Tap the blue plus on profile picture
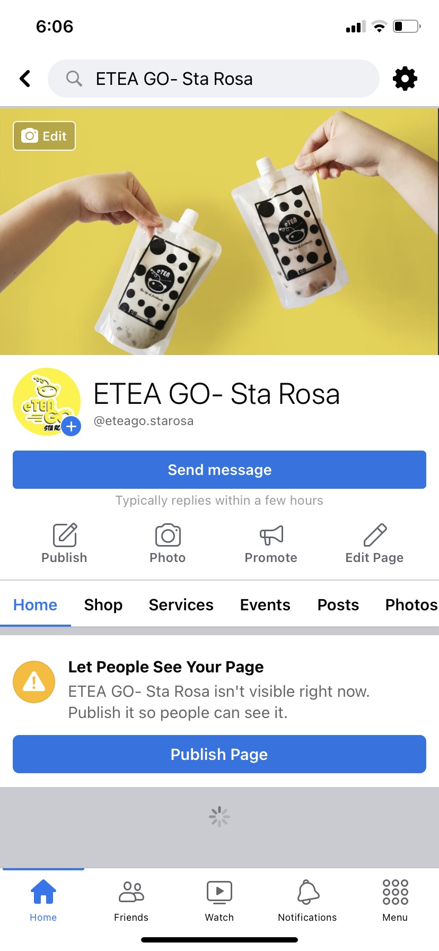Viewport: 439px width, 951px height. (71, 426)
